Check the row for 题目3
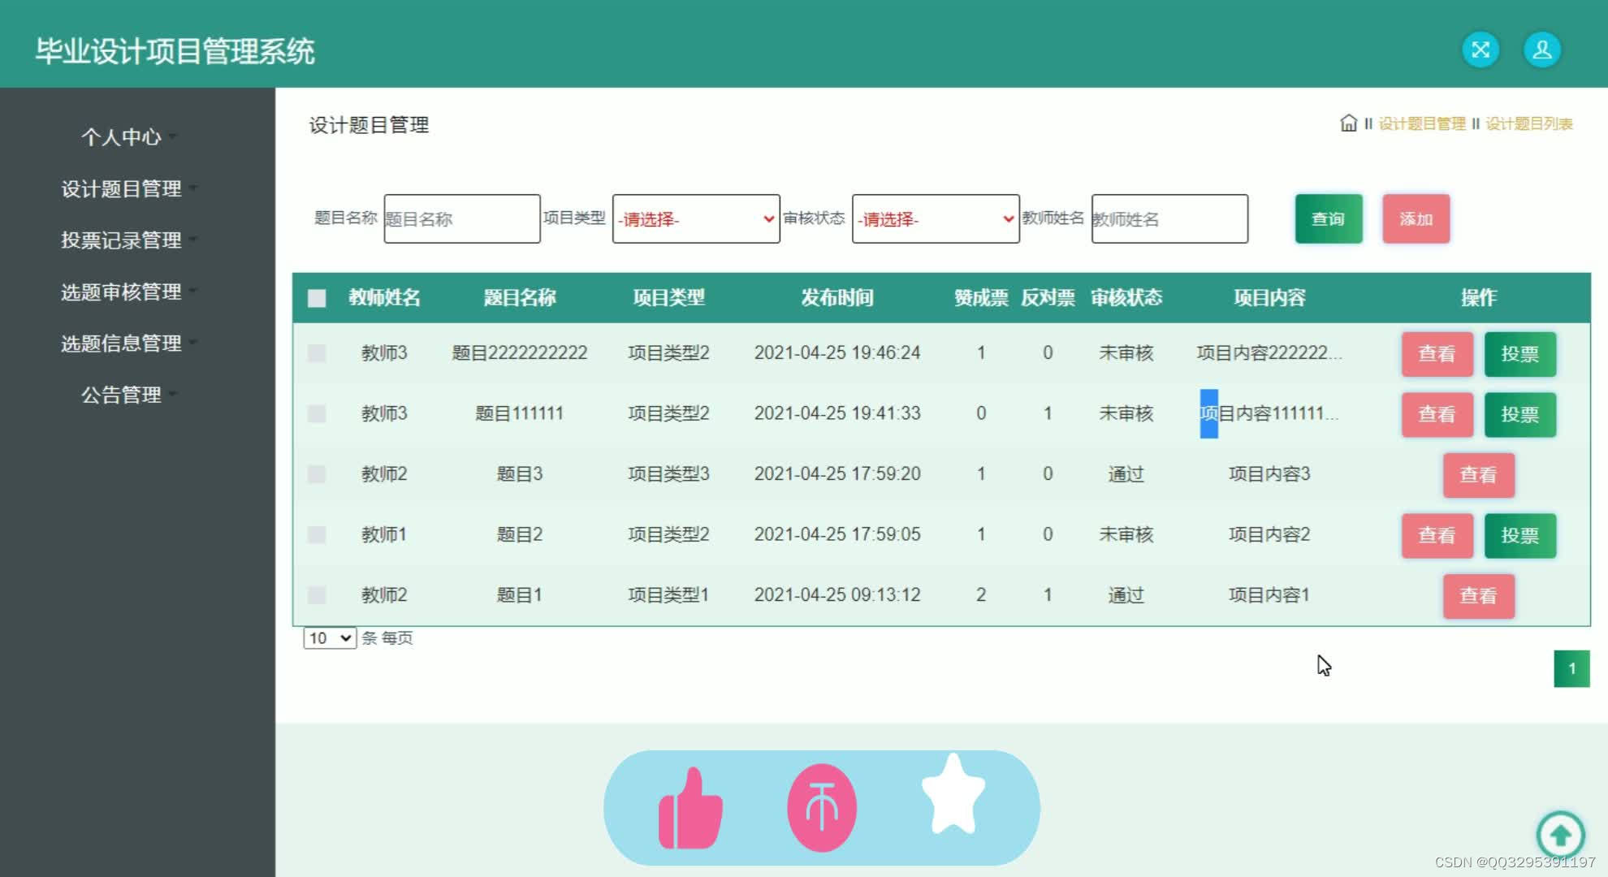The height and width of the screenshot is (877, 1608). point(317,474)
